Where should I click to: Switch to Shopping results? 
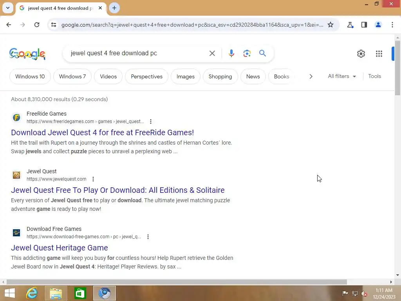point(220,76)
